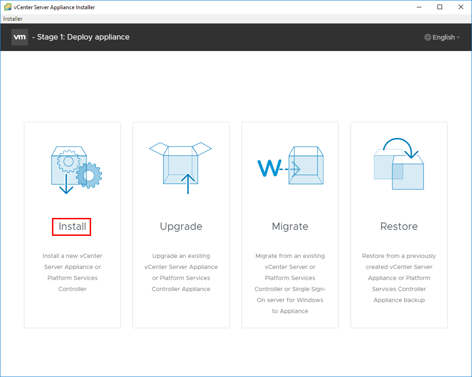Open the Installer menu

tap(12, 19)
